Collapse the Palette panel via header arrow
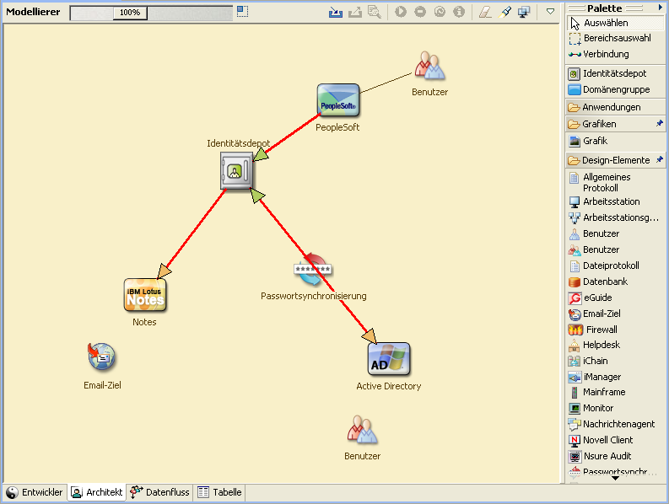The width and height of the screenshot is (669, 504). click(660, 8)
